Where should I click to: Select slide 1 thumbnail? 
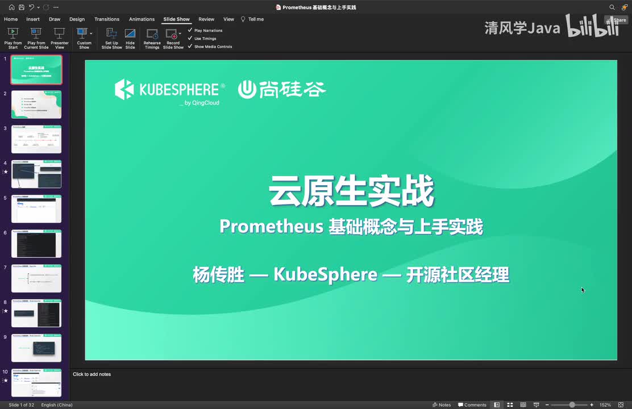(x=36, y=70)
